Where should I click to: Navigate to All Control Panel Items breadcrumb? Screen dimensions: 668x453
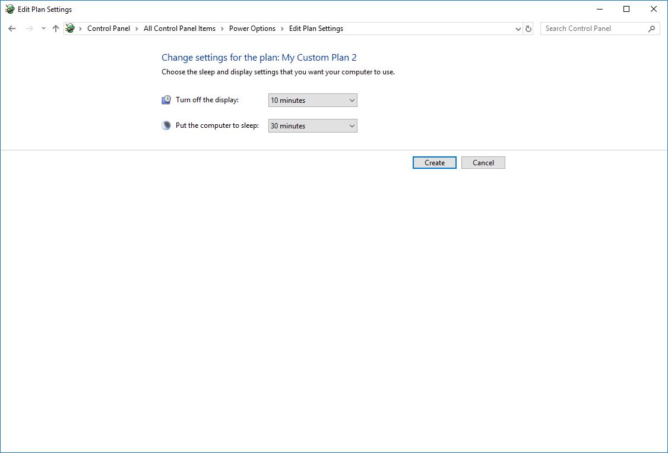point(180,28)
